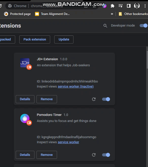Open the media control playlist icon
This screenshot has height=167, width=148.
point(120,6)
